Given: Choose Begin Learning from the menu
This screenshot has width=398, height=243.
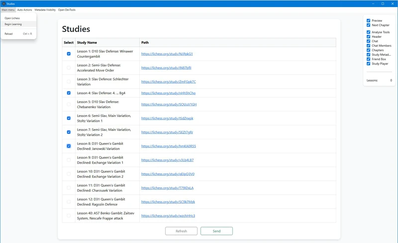Looking at the screenshot, I should click(13, 24).
